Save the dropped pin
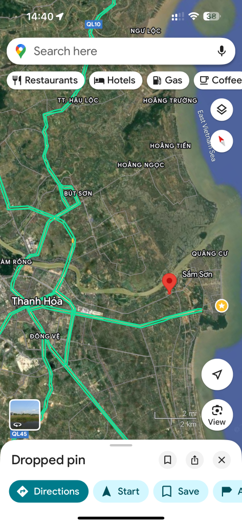The height and width of the screenshot is (524, 242). (x=181, y=491)
